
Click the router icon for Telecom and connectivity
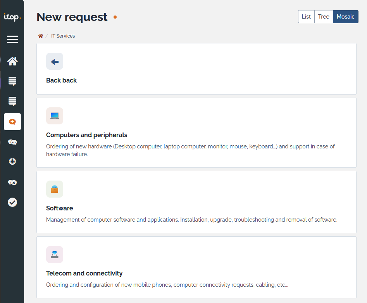coord(55,255)
